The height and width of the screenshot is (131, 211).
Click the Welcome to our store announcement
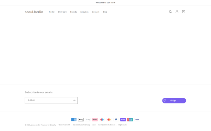(105, 2)
